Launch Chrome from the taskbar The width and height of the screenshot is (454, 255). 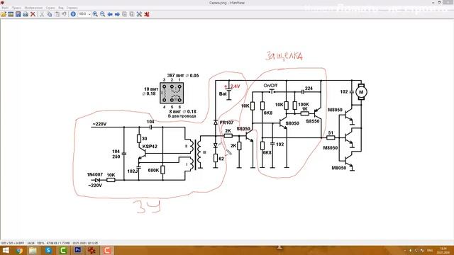pyautogui.click(x=19, y=250)
